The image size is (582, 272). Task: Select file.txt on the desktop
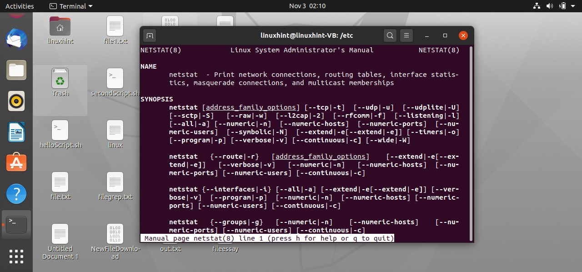click(60, 186)
